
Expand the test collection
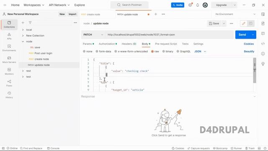23,77
